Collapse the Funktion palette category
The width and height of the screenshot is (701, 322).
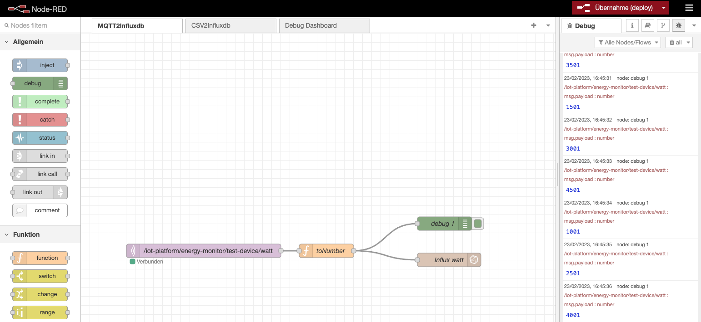(7, 234)
